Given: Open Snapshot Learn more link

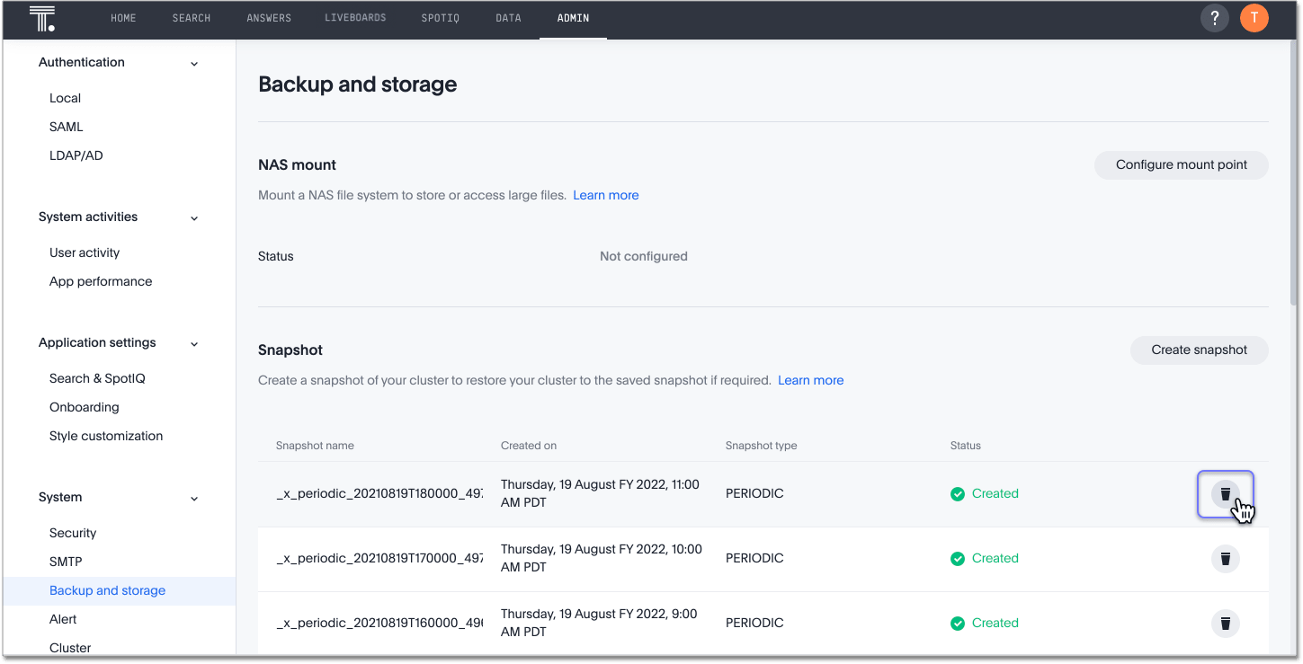Looking at the screenshot, I should coord(810,380).
